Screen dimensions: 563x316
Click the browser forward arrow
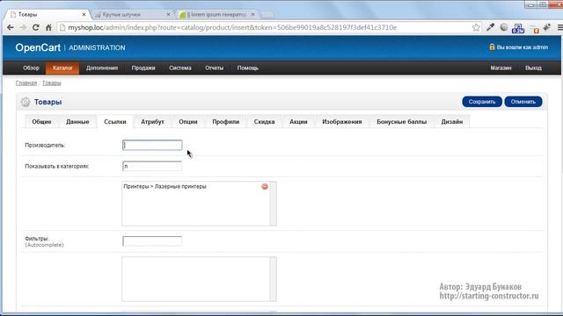[23, 27]
